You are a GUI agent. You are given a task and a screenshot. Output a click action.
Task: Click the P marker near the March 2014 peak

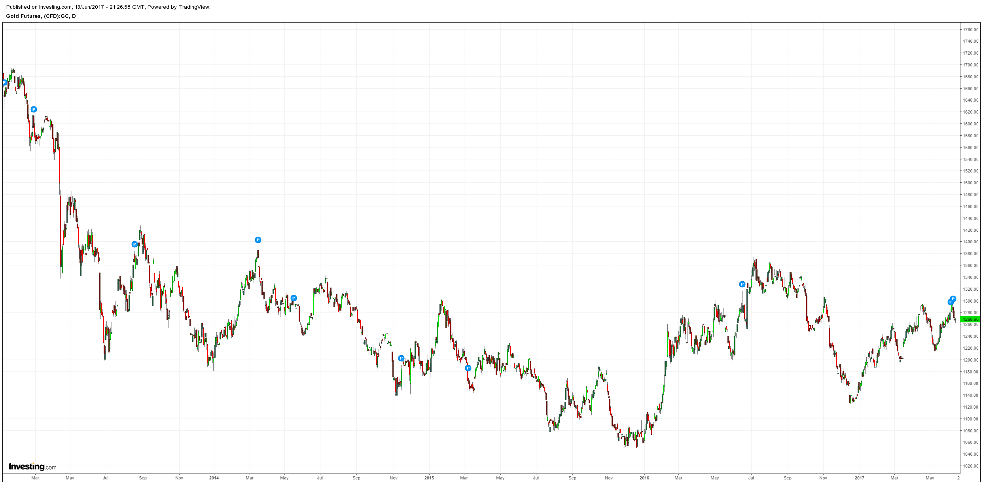pyautogui.click(x=258, y=240)
